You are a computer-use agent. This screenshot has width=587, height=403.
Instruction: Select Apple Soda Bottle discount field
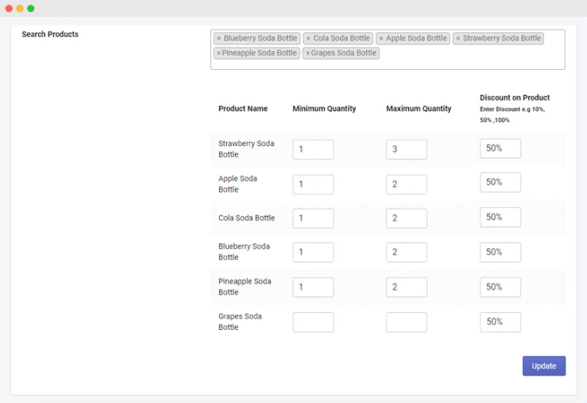[x=500, y=182]
